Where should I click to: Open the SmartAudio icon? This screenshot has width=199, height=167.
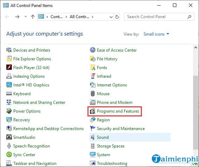click(9, 137)
